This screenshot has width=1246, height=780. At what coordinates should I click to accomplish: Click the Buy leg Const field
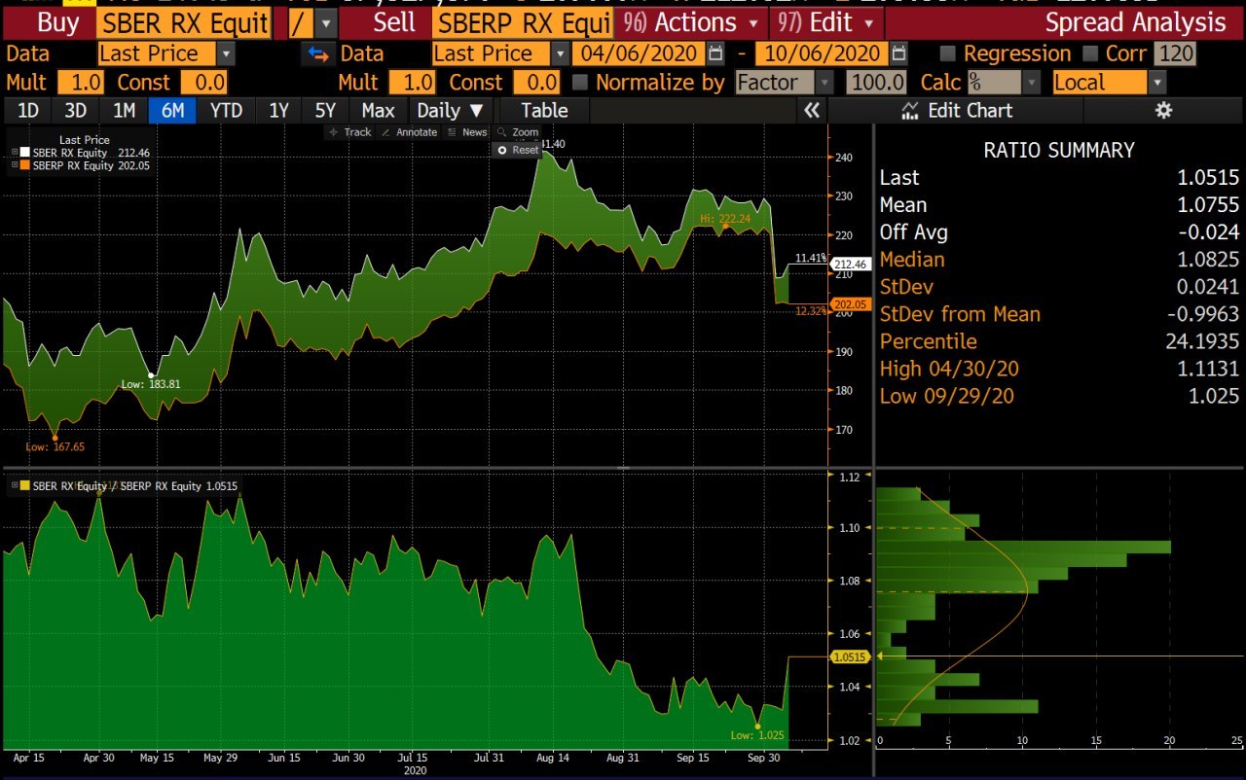click(203, 84)
